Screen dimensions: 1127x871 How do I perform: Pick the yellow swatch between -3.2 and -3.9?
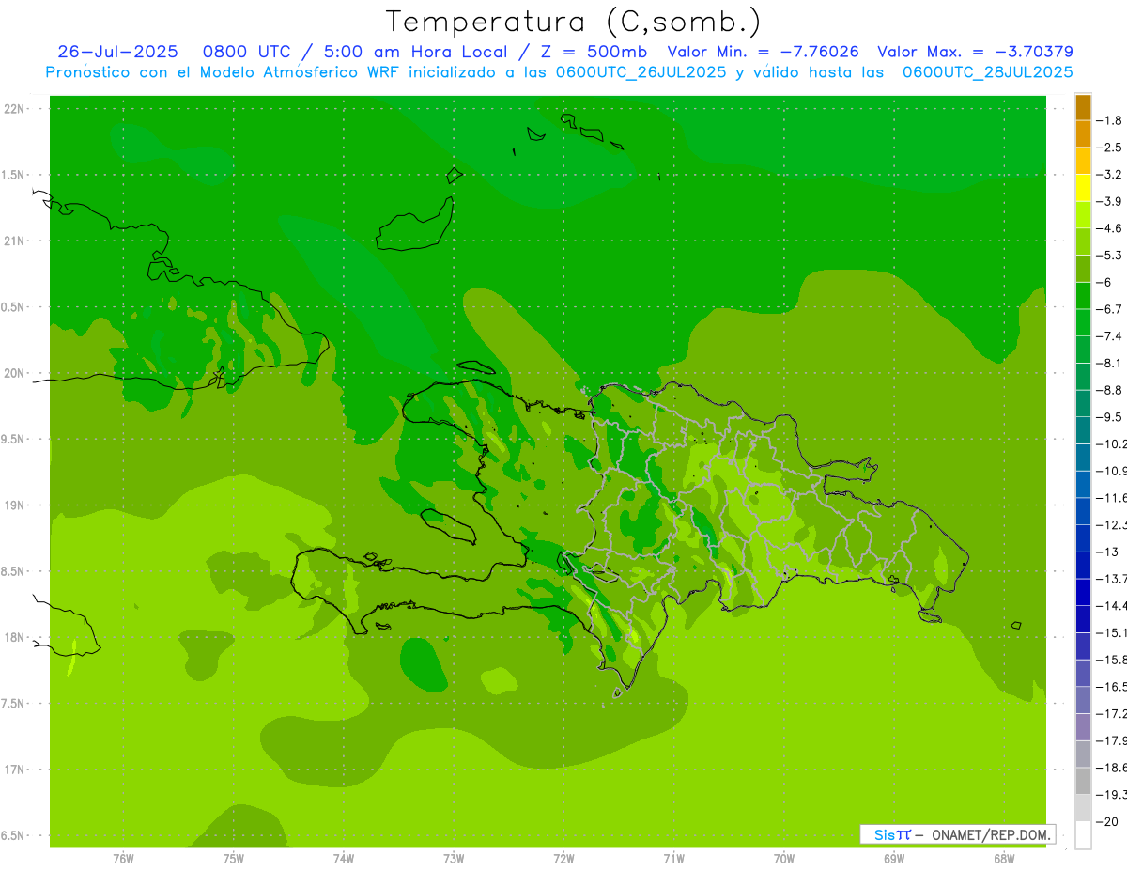point(1083,188)
